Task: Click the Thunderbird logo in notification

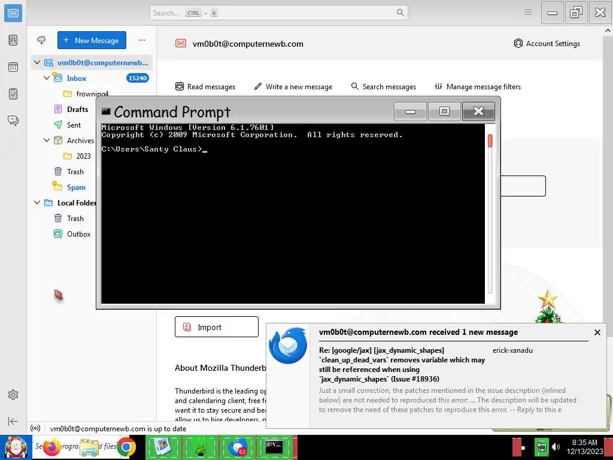Action: point(288,346)
